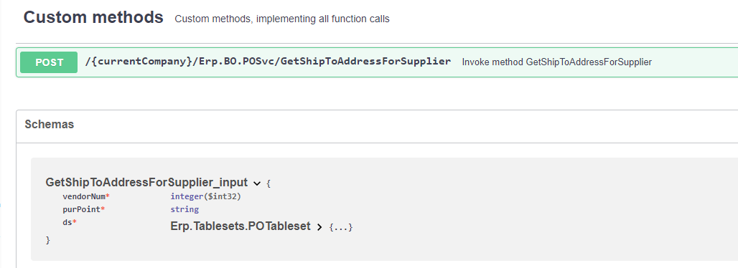
Task: Click the string type label for purPoint
Action: click(184, 209)
